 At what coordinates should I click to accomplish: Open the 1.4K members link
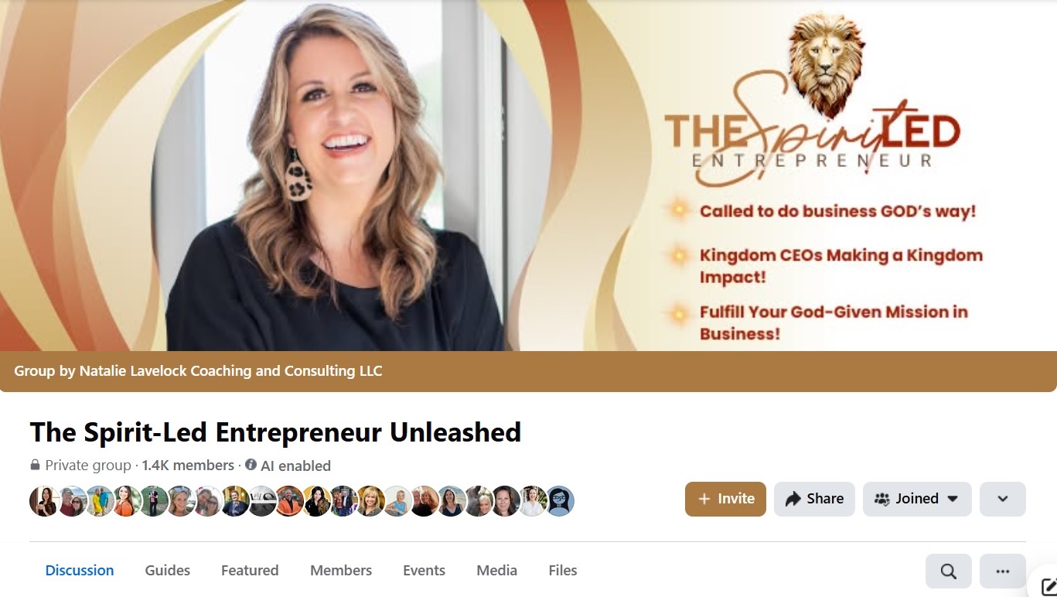tap(188, 466)
